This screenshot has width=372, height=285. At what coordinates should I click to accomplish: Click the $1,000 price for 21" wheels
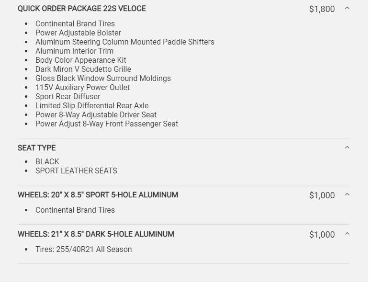[x=322, y=235]
